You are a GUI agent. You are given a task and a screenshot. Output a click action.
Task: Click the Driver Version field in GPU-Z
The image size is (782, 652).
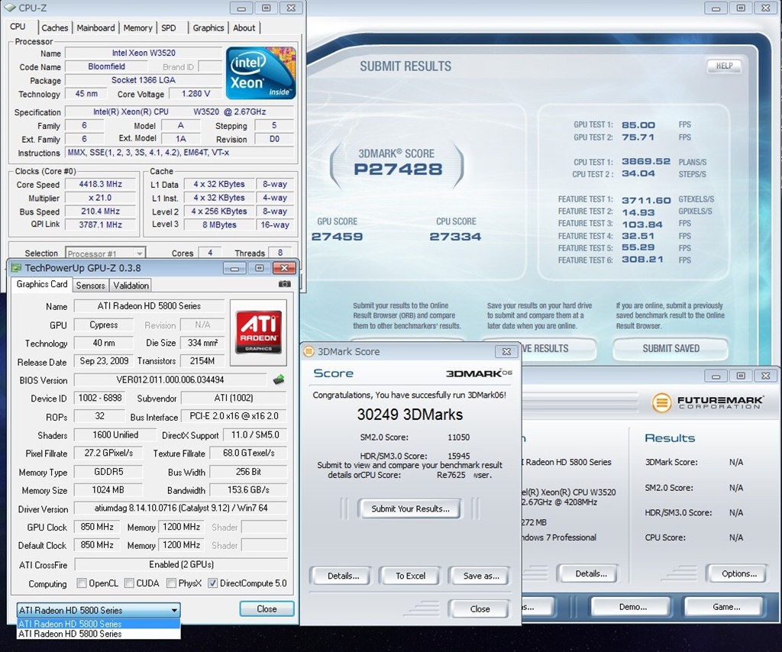point(180,508)
